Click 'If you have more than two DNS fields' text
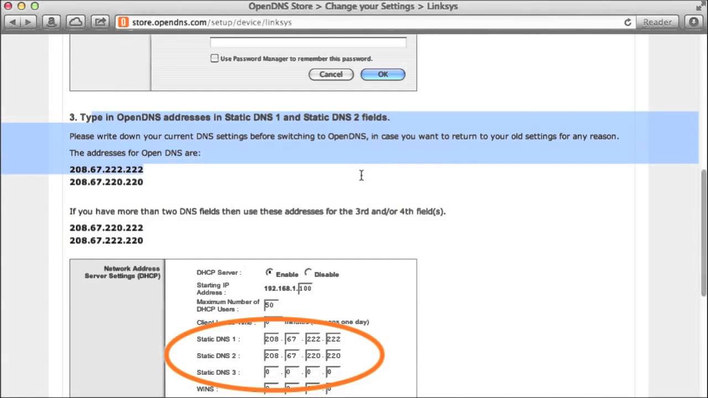This screenshot has width=708, height=398. pyautogui.click(x=257, y=211)
